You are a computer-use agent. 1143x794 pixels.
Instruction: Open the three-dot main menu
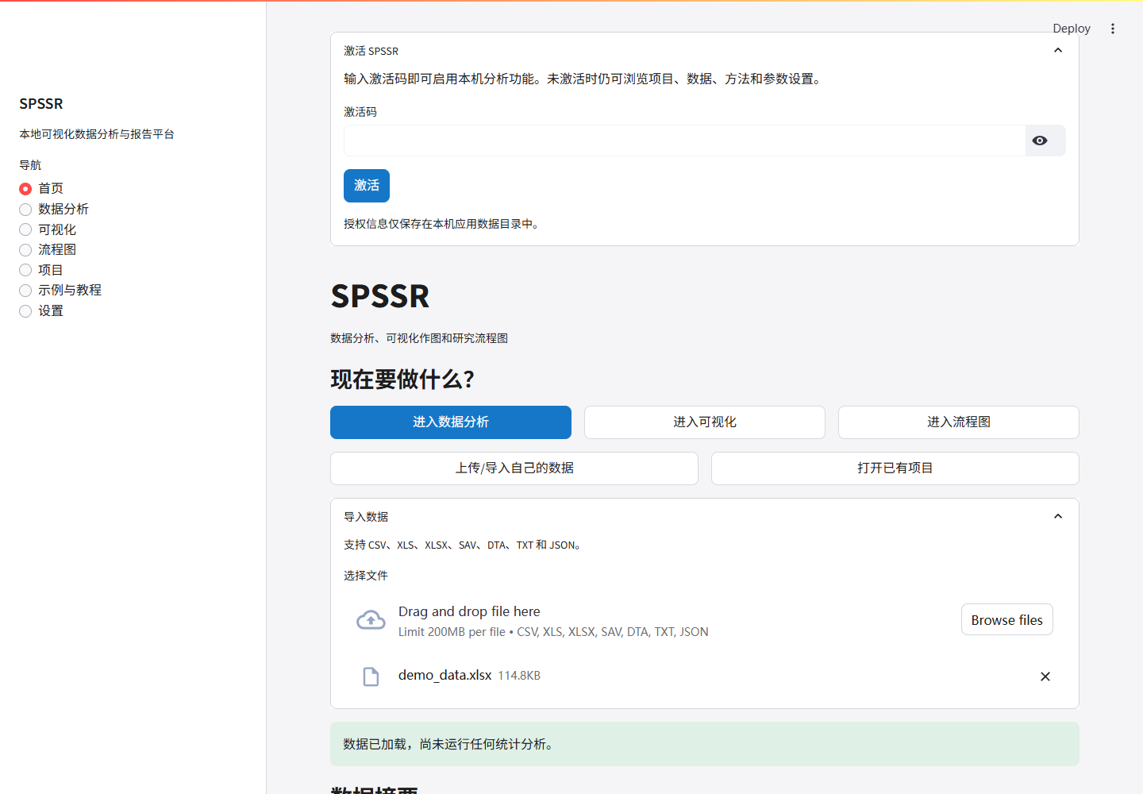click(x=1113, y=29)
